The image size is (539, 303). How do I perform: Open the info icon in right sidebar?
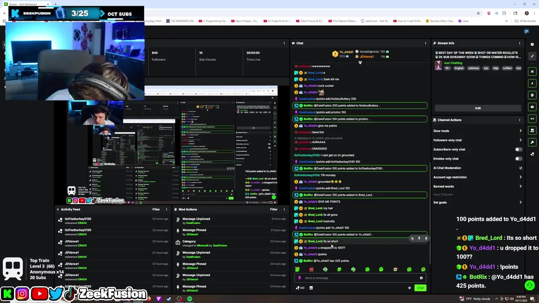pos(532,44)
